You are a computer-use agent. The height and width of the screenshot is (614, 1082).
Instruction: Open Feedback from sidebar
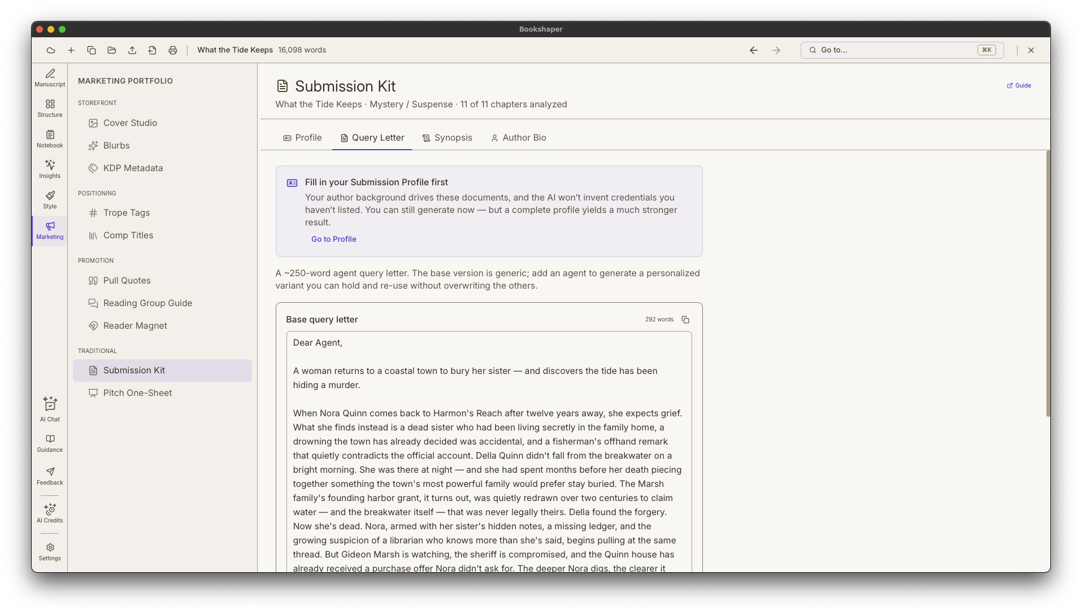[x=50, y=476]
